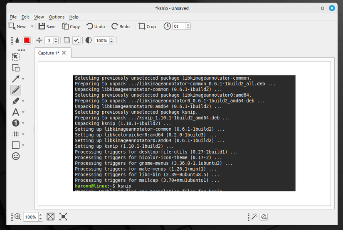The height and width of the screenshot is (230, 343).
Task: Undo the last action
Action: [96, 27]
